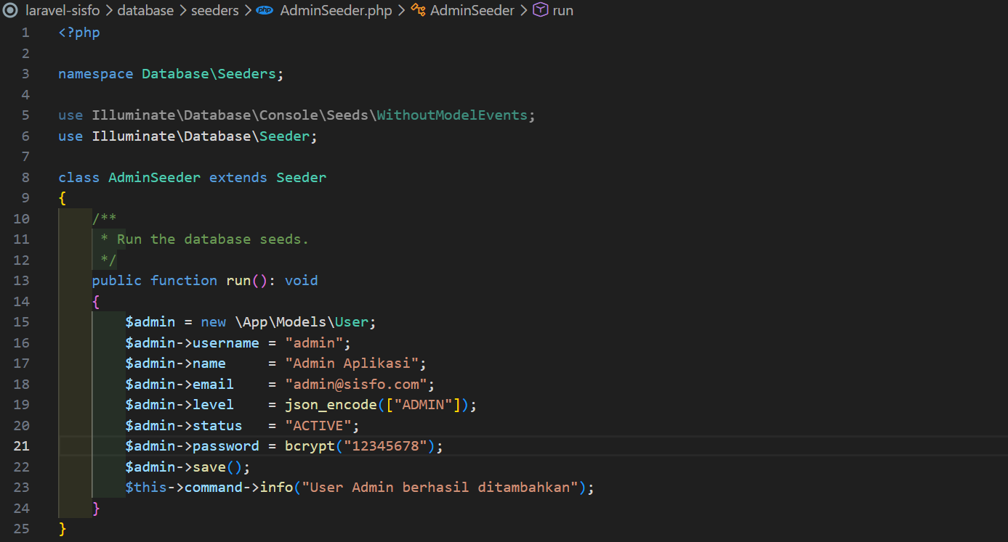Click the $this variable
This screenshot has width=1008, height=542.
(146, 487)
